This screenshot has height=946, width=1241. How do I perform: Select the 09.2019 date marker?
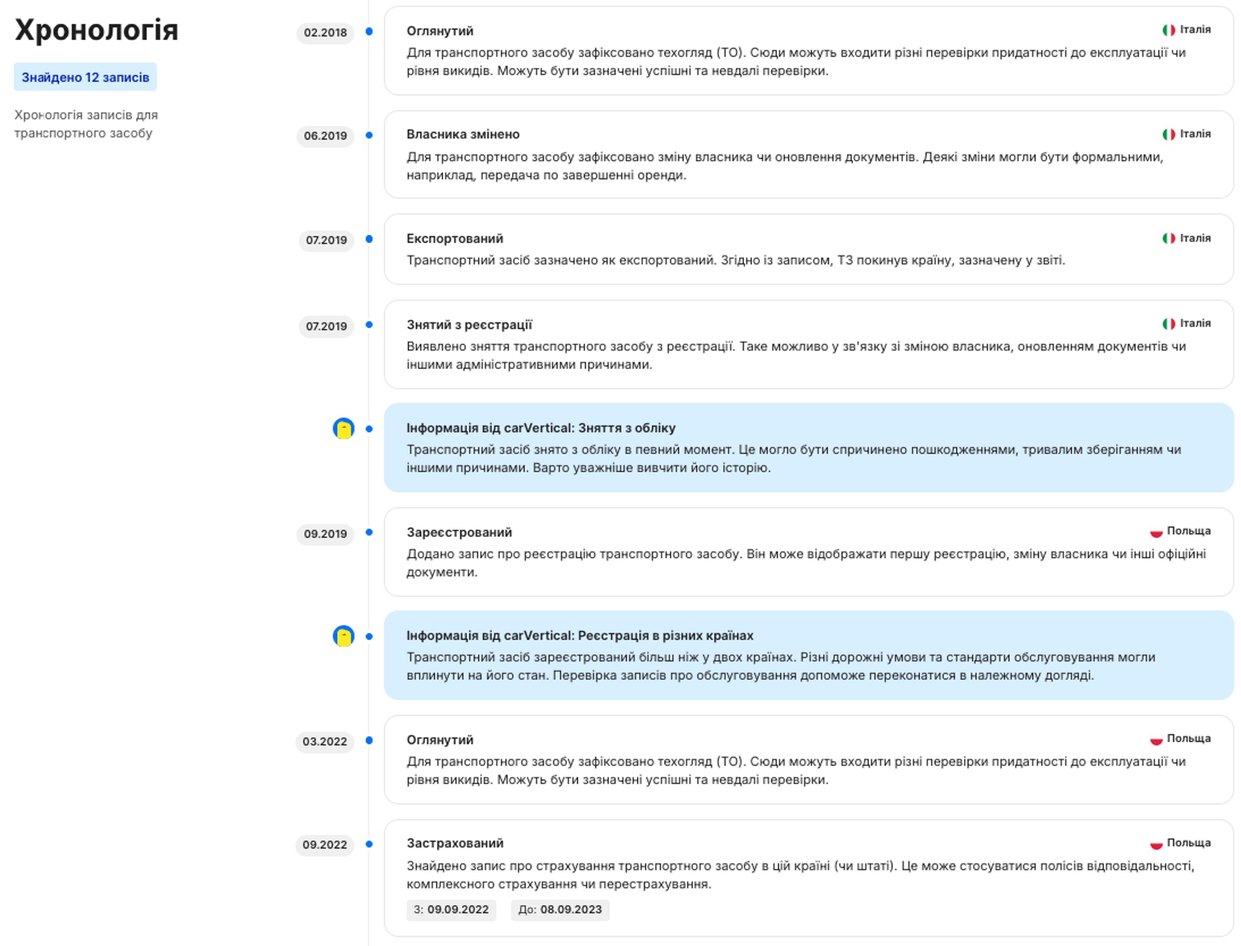point(325,534)
